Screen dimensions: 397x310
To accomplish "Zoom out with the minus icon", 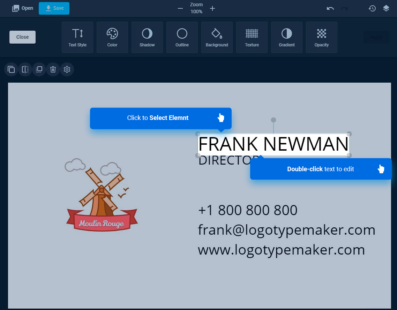I will 180,8.
